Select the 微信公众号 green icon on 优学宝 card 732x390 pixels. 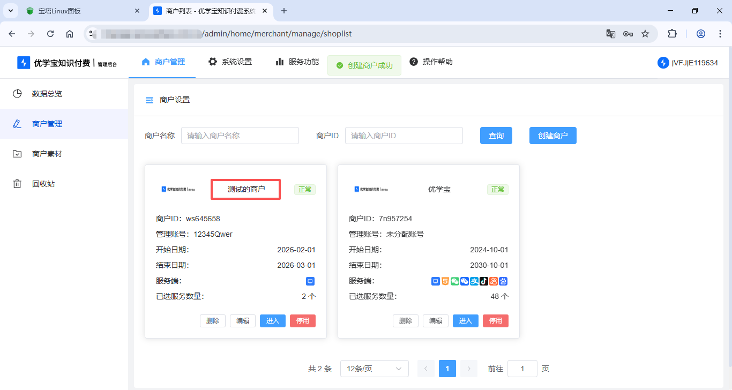tap(455, 281)
